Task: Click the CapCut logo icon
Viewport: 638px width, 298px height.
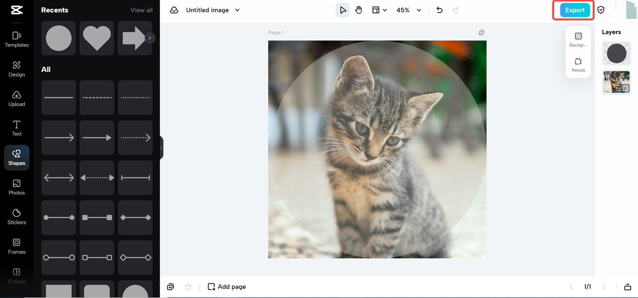Action: [16, 10]
